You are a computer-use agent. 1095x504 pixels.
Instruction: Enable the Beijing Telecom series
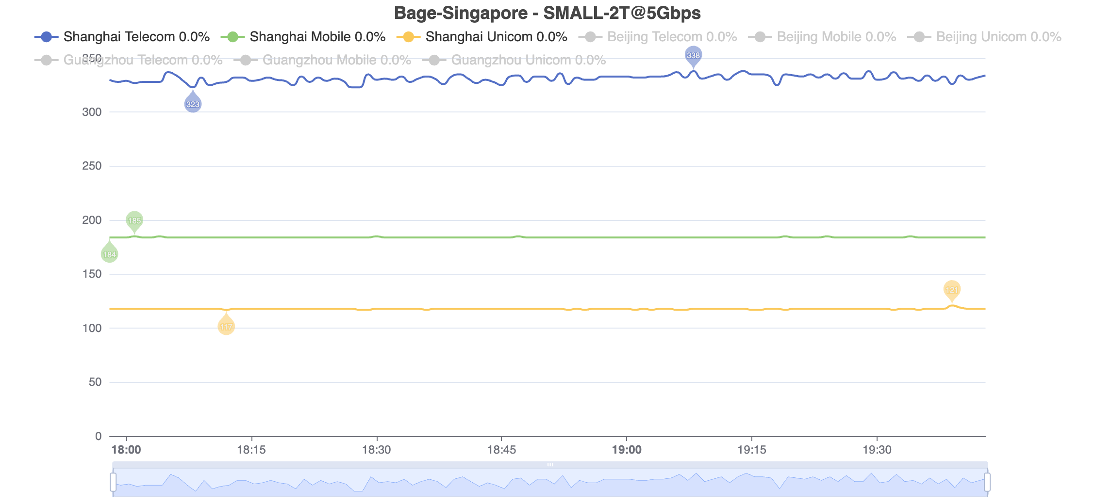coord(657,37)
